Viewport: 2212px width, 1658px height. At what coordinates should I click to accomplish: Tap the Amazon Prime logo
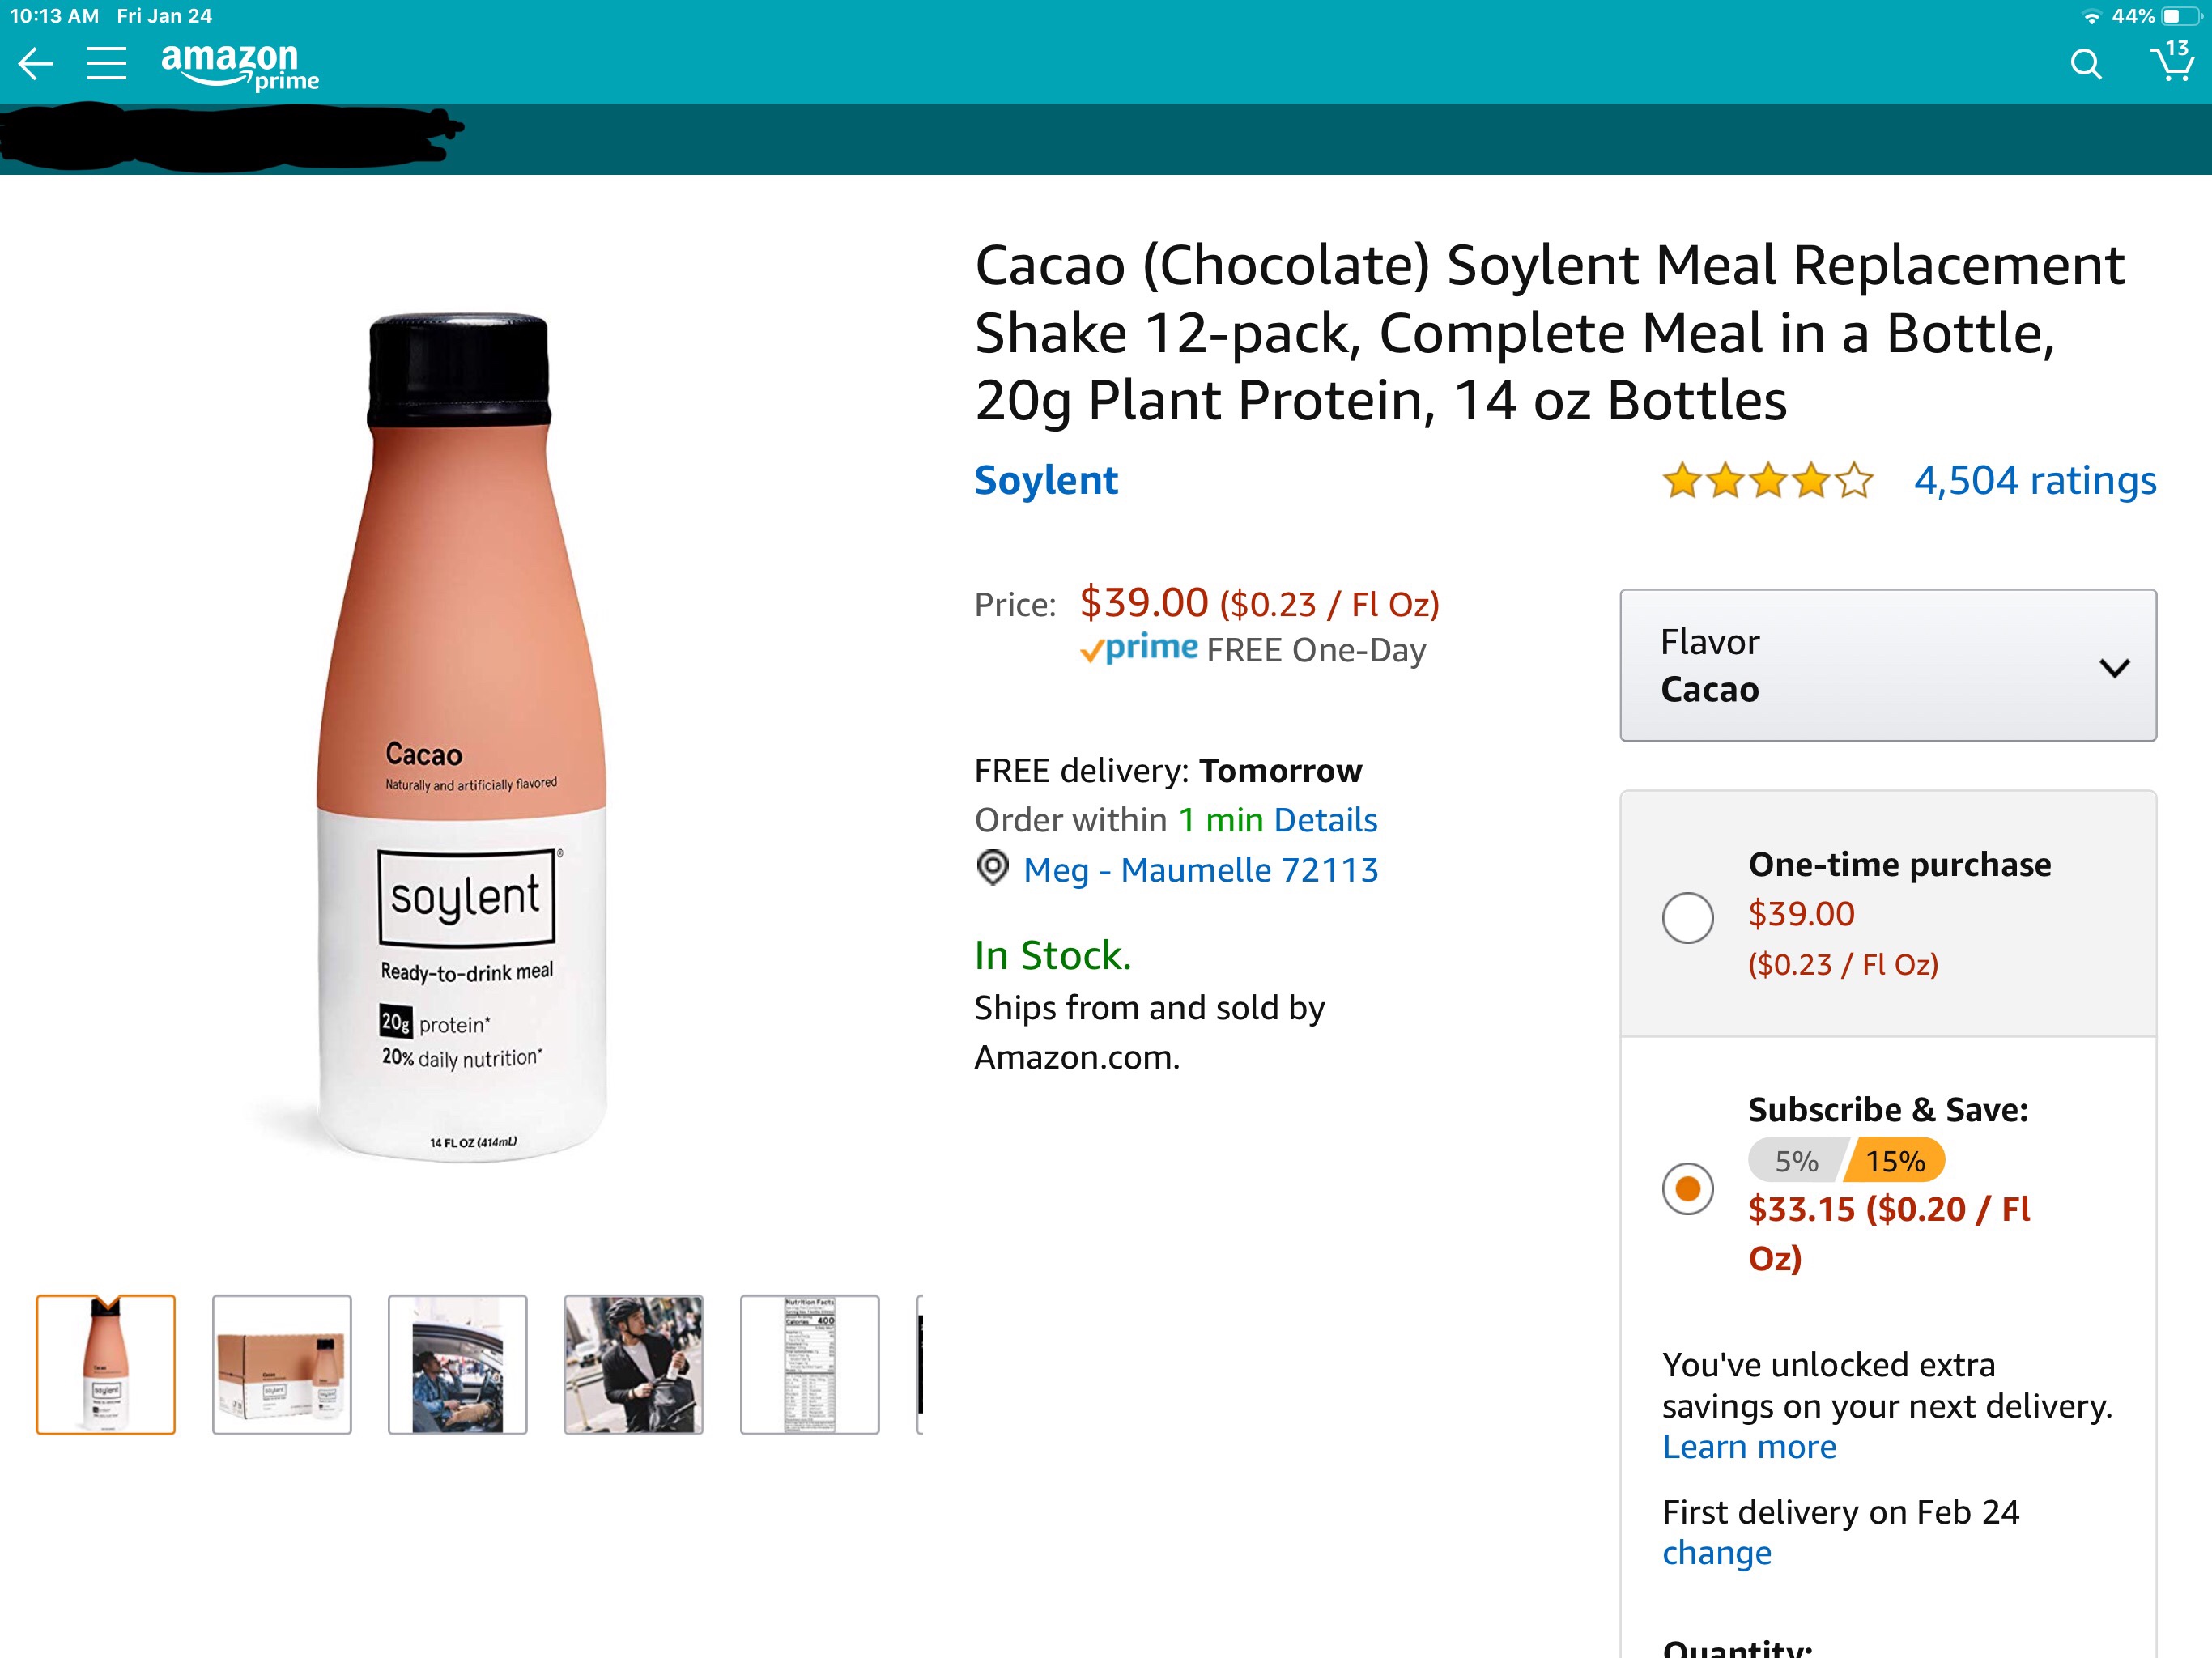coord(240,66)
